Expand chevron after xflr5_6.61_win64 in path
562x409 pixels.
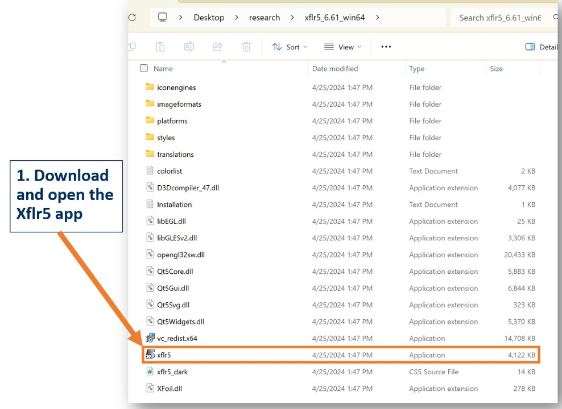(x=377, y=18)
